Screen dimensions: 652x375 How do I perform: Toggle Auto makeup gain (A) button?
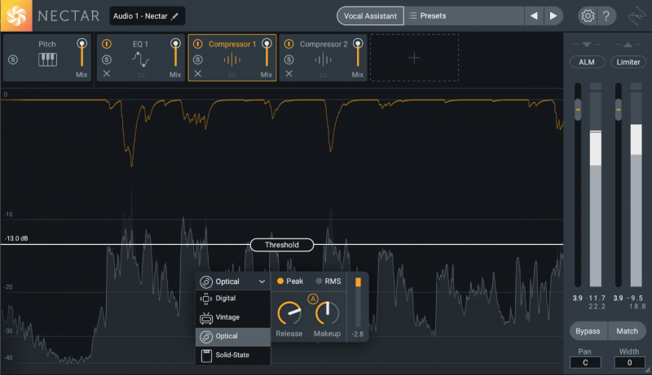tap(313, 299)
